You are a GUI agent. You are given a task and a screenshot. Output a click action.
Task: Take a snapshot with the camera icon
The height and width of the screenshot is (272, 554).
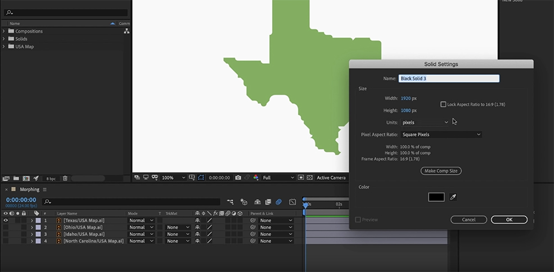(x=238, y=178)
